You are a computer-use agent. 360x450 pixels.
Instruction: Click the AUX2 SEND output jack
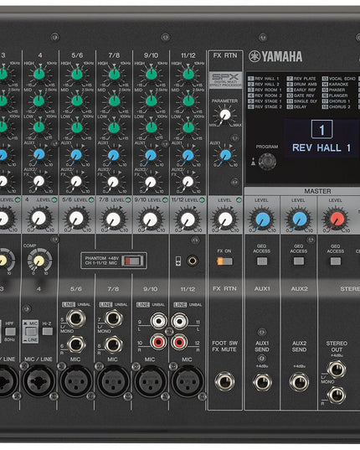click(299, 382)
